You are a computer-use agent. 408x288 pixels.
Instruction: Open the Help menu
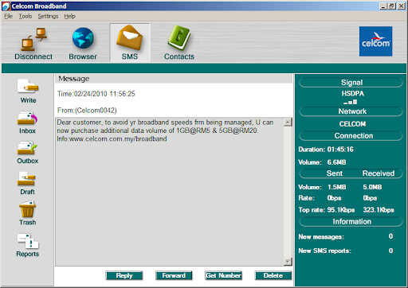(x=69, y=16)
